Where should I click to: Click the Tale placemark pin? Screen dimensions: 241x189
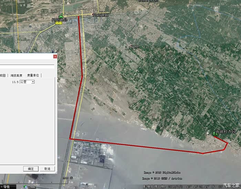click(x=131, y=46)
